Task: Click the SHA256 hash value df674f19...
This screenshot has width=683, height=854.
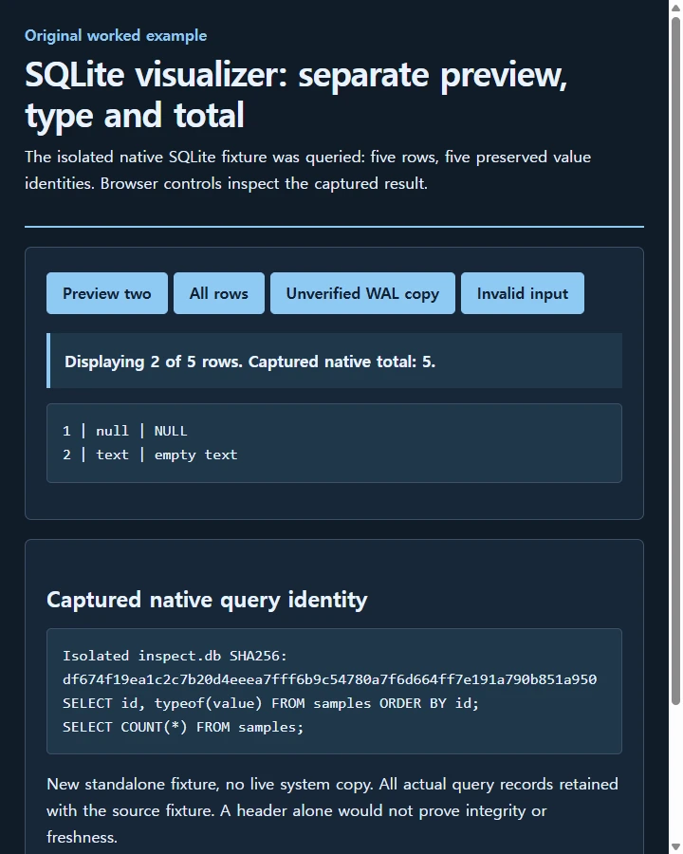Action: [x=329, y=679]
